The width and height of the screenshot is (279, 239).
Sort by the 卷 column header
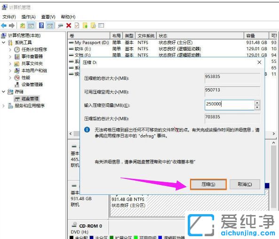click(88, 36)
